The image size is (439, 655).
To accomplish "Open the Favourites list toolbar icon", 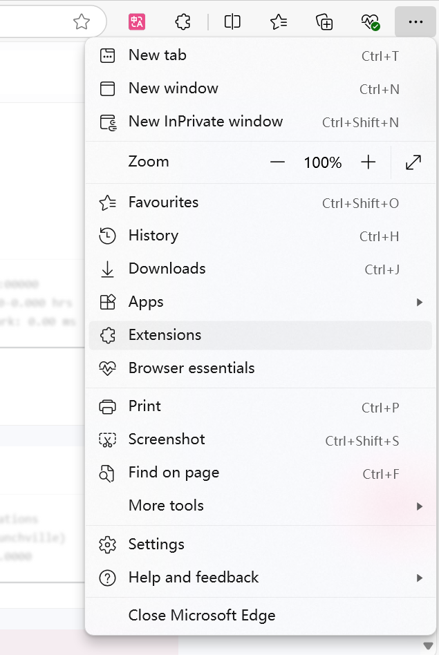I will (x=279, y=22).
